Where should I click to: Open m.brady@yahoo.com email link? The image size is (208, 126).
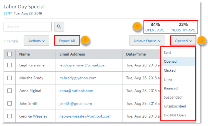click(78, 78)
